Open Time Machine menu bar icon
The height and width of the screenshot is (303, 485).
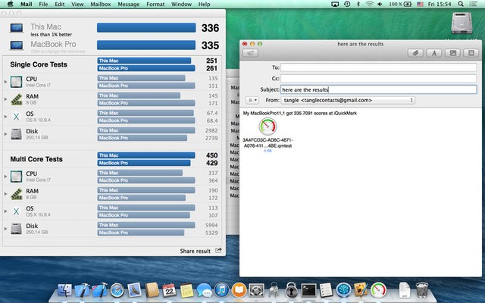click(x=347, y=4)
